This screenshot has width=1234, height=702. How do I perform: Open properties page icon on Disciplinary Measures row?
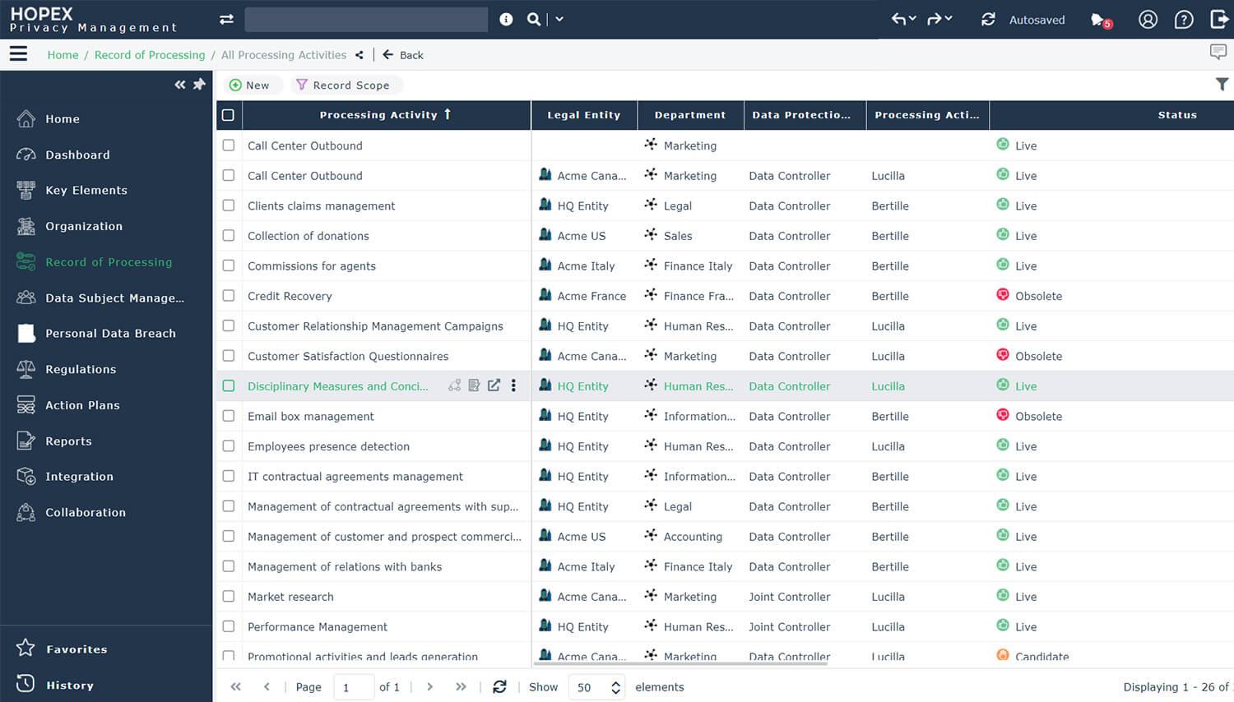[474, 386]
